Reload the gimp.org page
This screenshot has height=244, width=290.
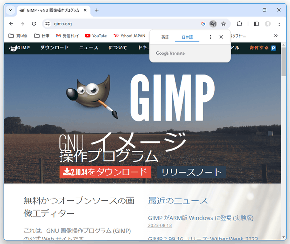tap(34, 24)
